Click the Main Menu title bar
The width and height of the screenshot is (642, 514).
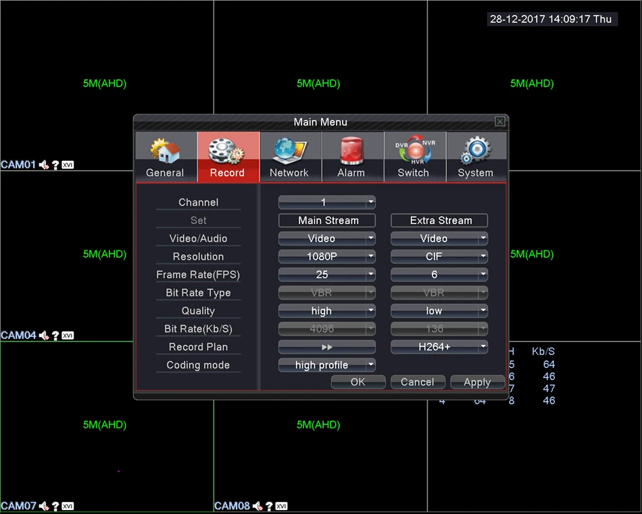320,122
